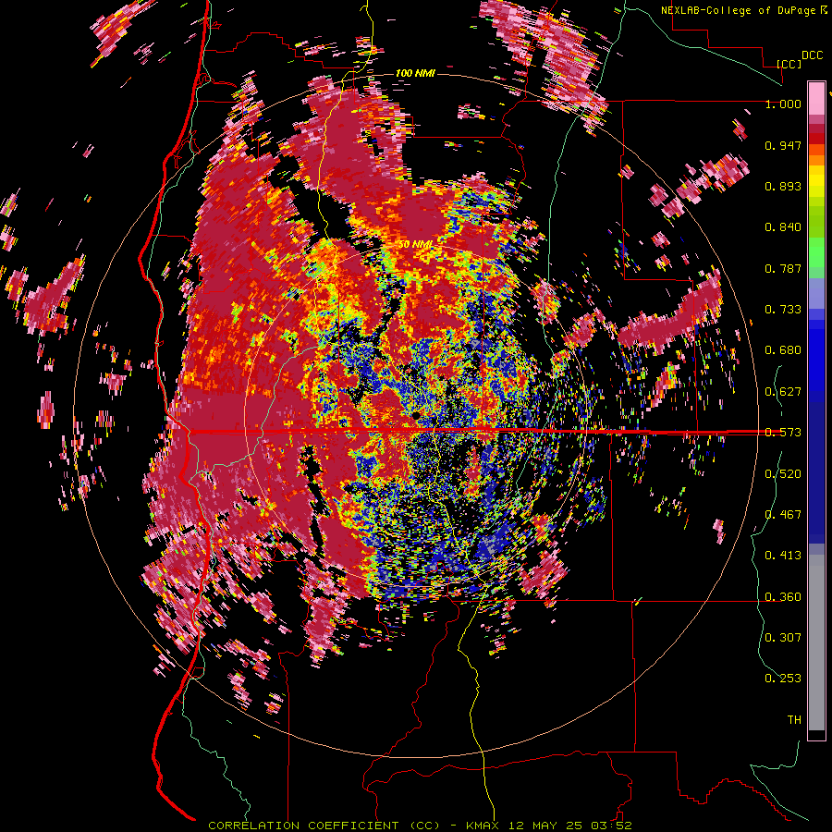832x832 pixels.
Task: Click the 0.413 scale value
Action: pos(783,556)
